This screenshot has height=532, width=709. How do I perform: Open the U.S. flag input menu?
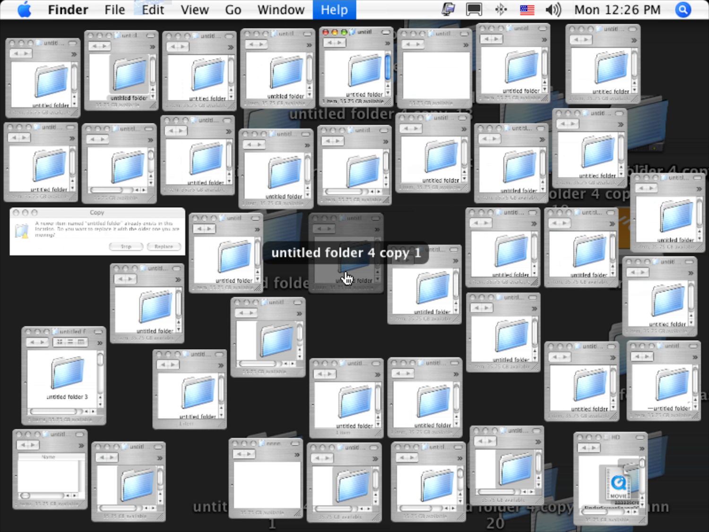[x=527, y=9]
